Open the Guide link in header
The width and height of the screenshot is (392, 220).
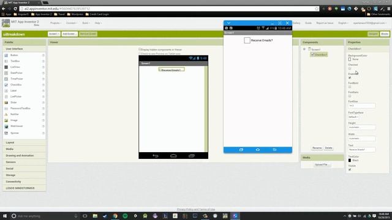pyautogui.click(x=308, y=23)
